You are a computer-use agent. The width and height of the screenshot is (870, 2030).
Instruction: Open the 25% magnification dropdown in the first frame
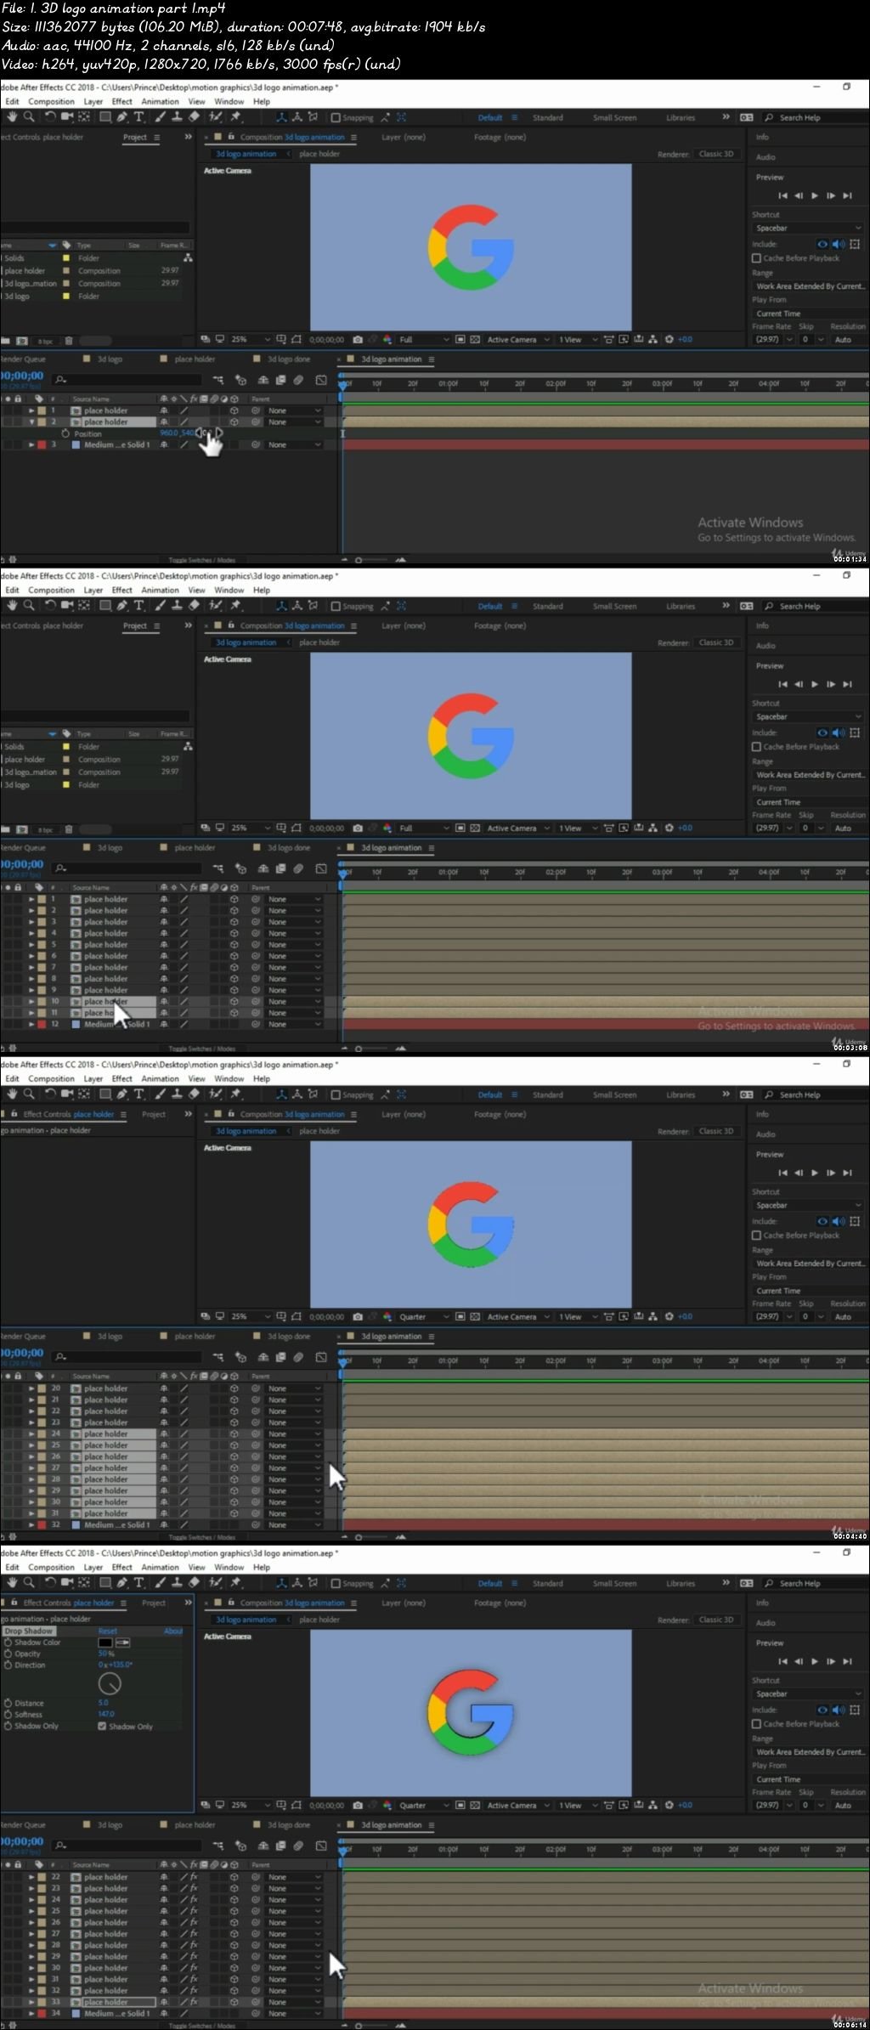251,339
